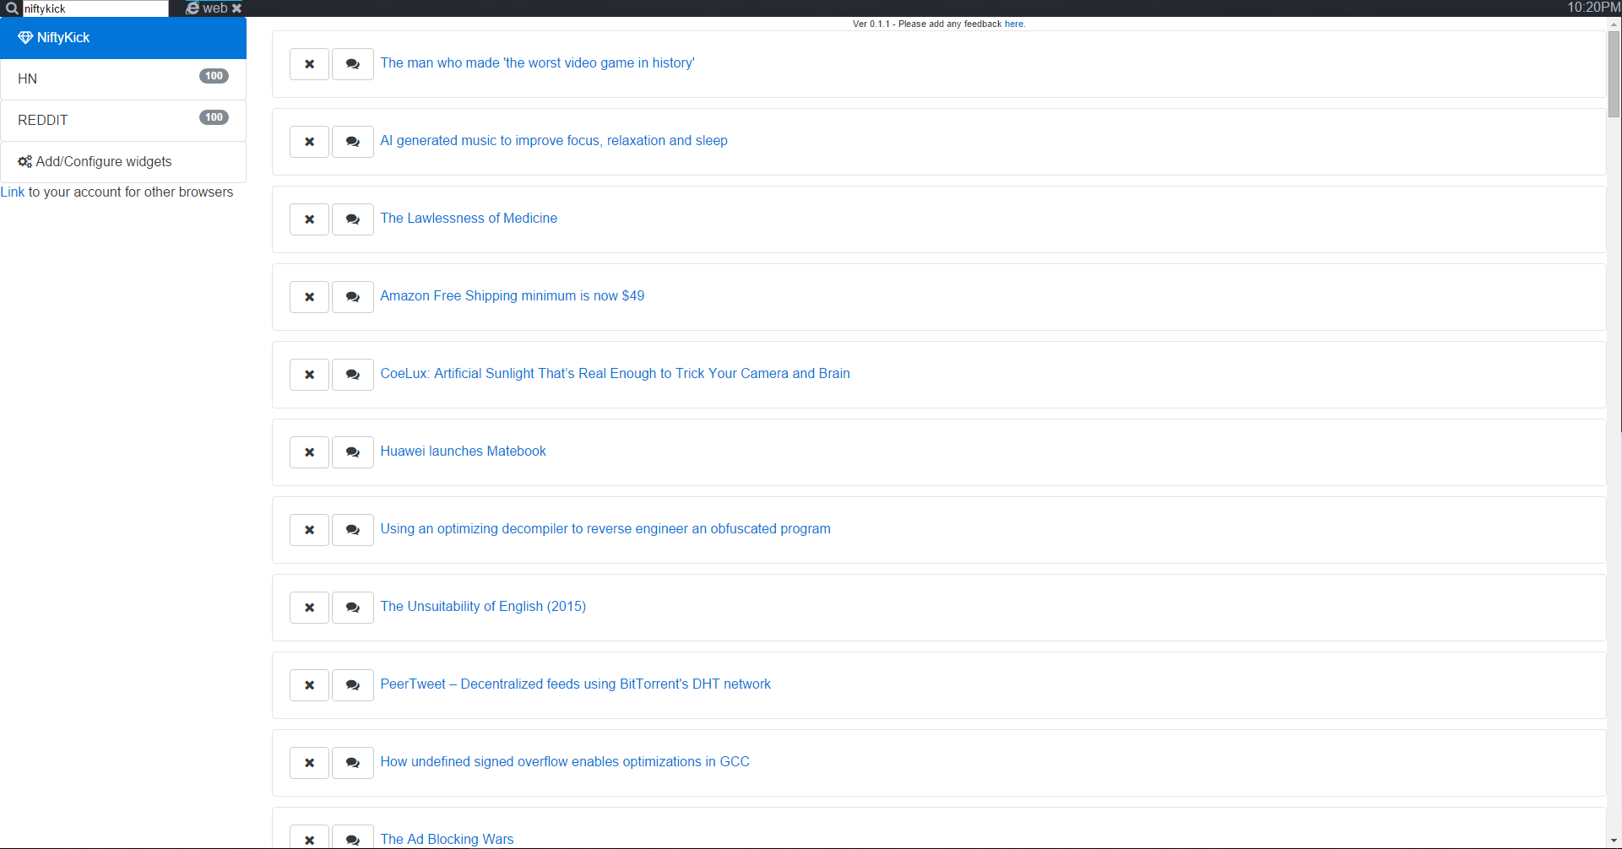
Task: Dismiss 'AI generated music' item
Action: (x=310, y=142)
